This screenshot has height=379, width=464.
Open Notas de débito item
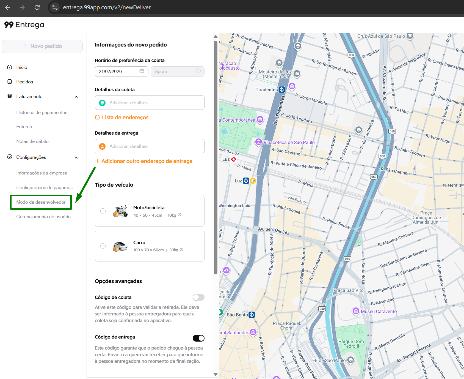(x=32, y=141)
